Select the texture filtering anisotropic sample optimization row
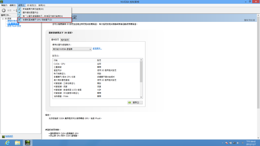The image size is (260, 146). pyautogui.click(x=96, y=93)
